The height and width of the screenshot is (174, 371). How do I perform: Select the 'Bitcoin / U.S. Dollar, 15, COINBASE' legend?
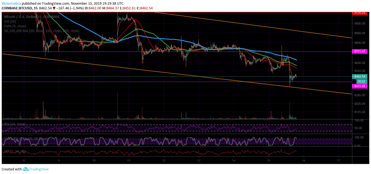tap(32, 17)
